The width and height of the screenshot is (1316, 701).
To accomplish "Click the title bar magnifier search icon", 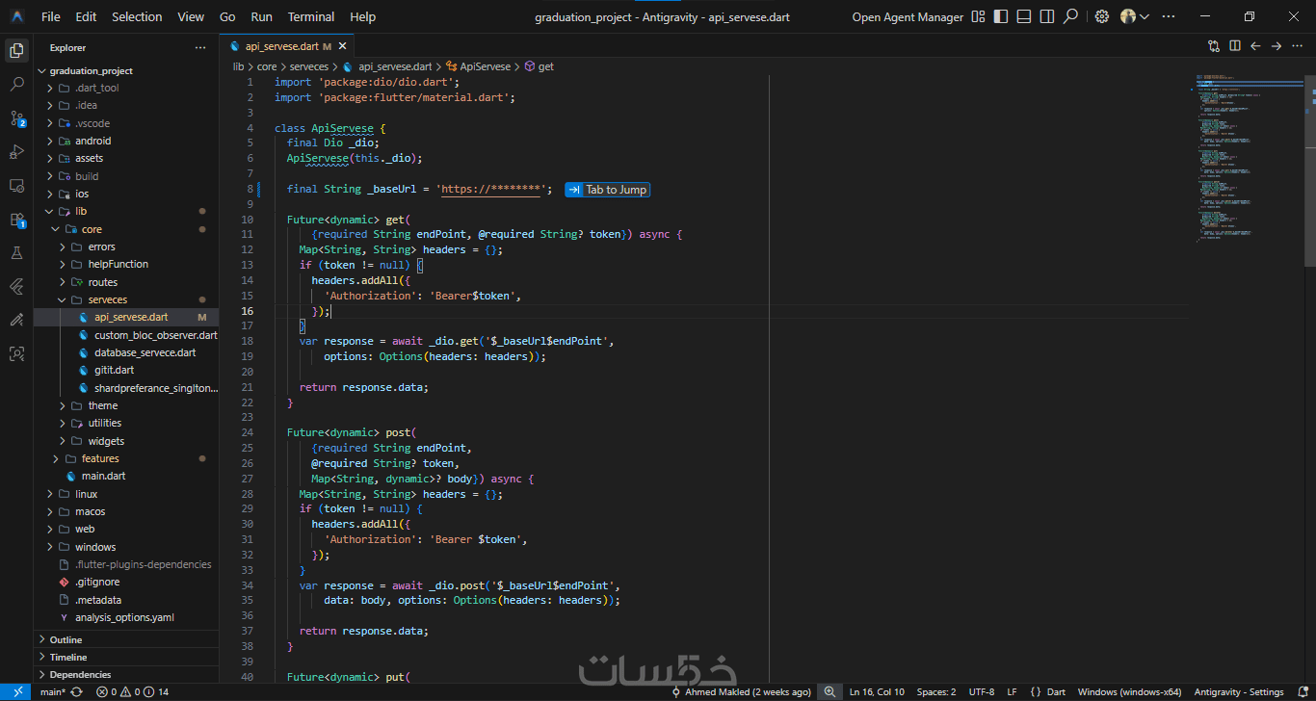I will [x=1069, y=16].
